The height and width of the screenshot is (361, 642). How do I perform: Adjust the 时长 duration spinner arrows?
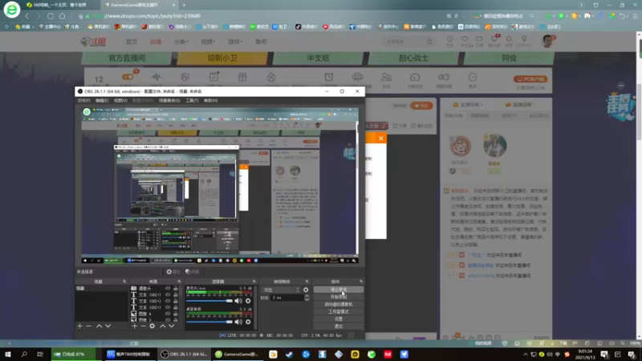point(307,298)
